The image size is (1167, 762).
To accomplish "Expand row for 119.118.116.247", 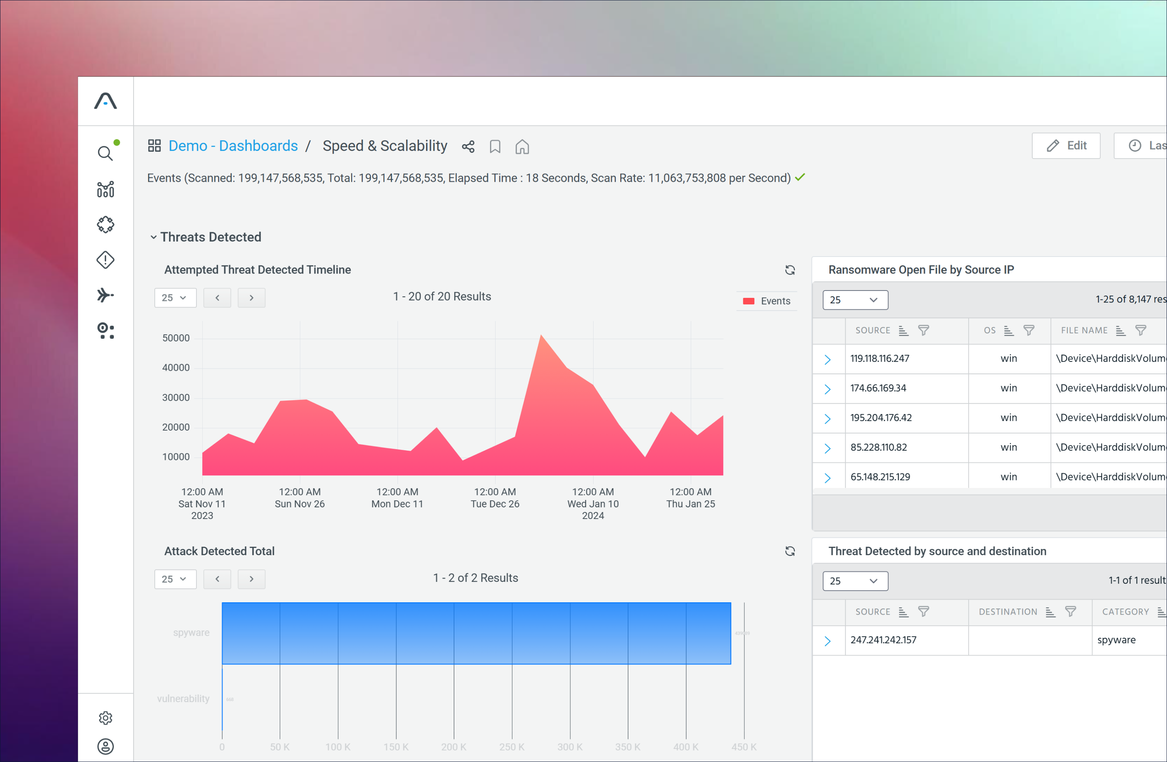I will (827, 360).
